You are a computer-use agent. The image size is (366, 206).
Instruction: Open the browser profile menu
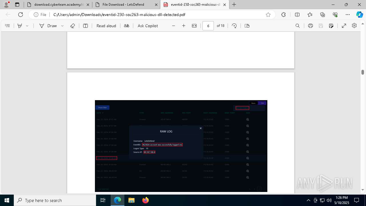pyautogui.click(x=6, y=5)
